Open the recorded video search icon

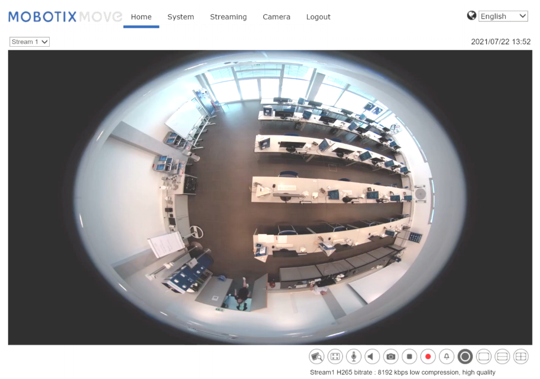coord(316,356)
